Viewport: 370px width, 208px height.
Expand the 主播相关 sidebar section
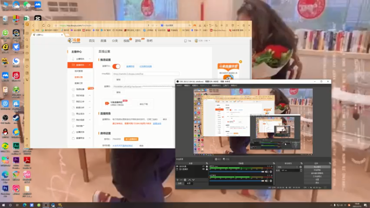81,59
